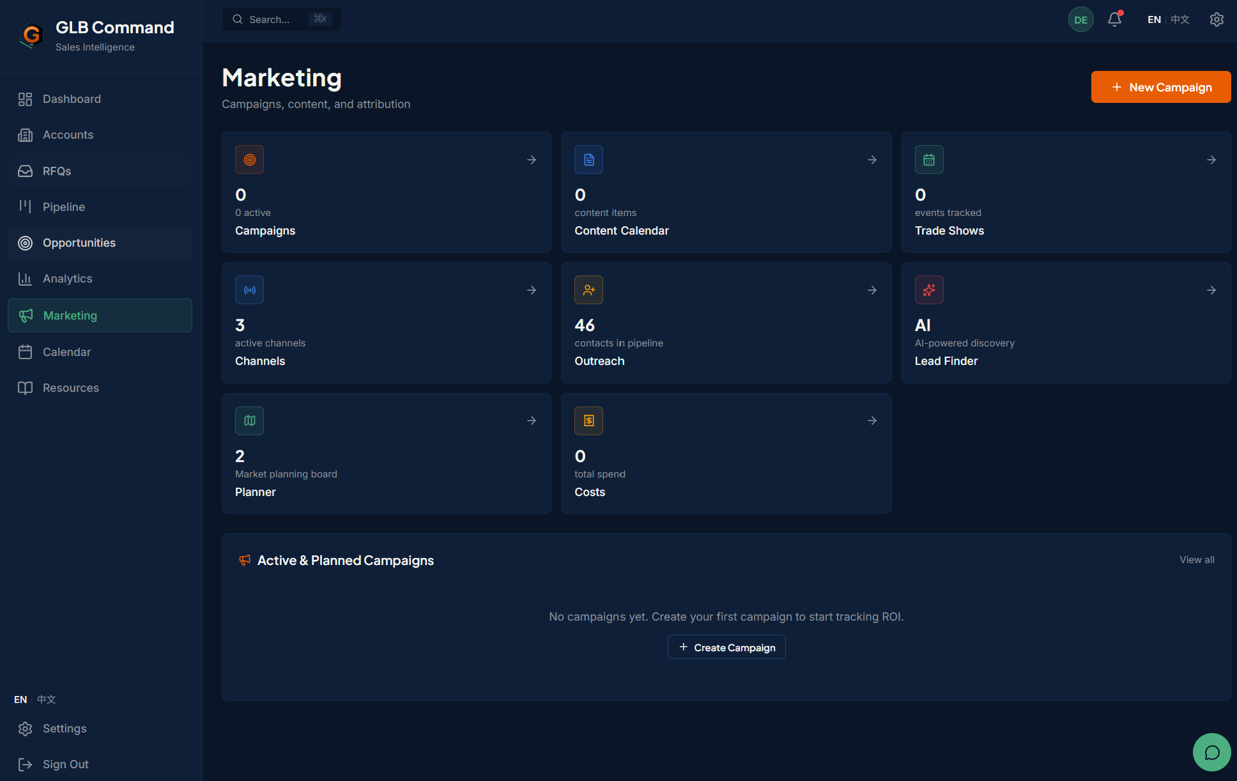Image resolution: width=1237 pixels, height=781 pixels.
Task: Switch language to 中文 in sidebar footer
Action: pos(45,699)
